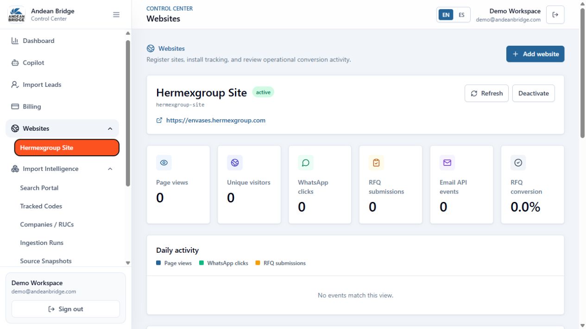Click the page scroll-down arrow
This screenshot has width=586, height=329.
click(x=582, y=325)
